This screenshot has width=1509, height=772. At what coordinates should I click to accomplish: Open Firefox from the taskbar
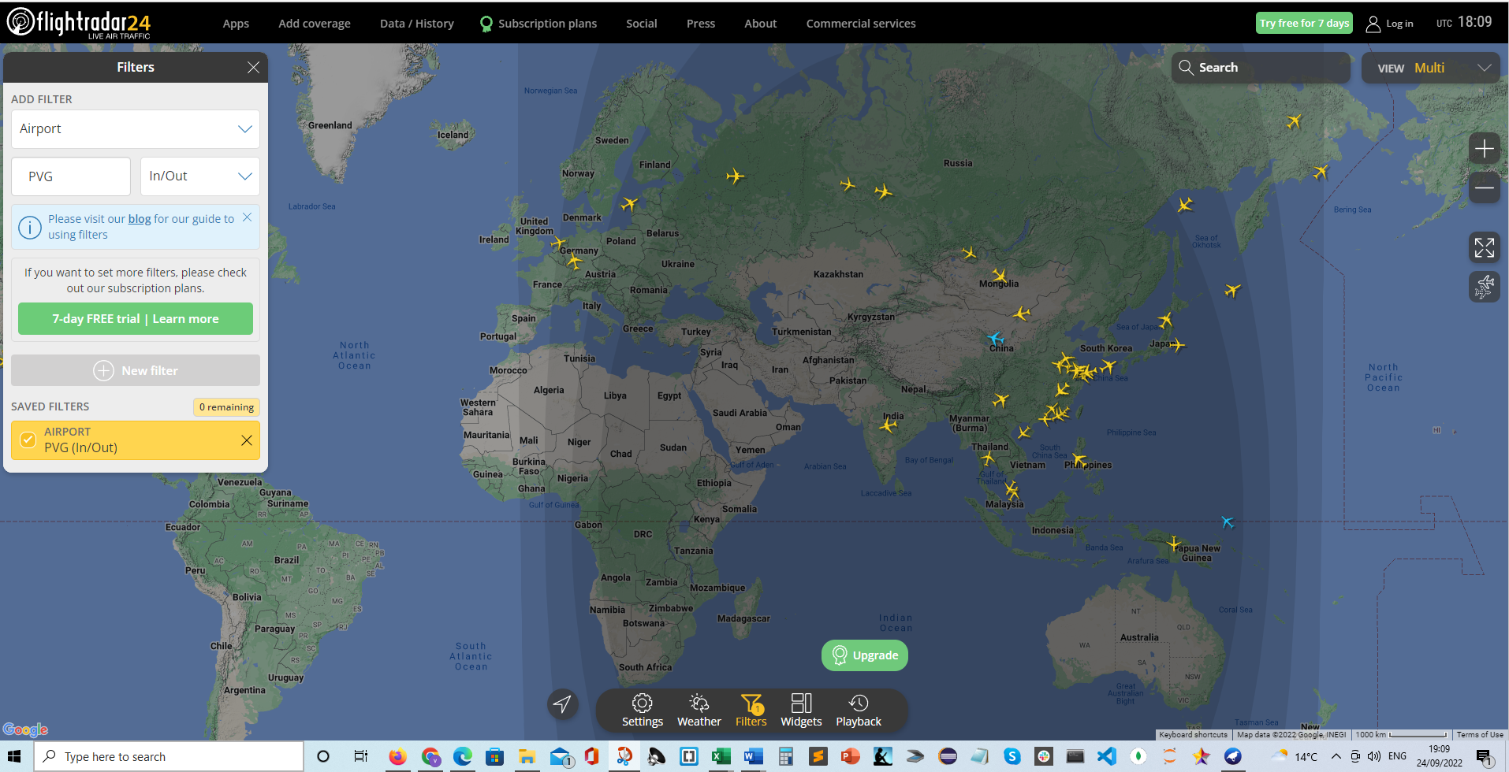pos(397,757)
